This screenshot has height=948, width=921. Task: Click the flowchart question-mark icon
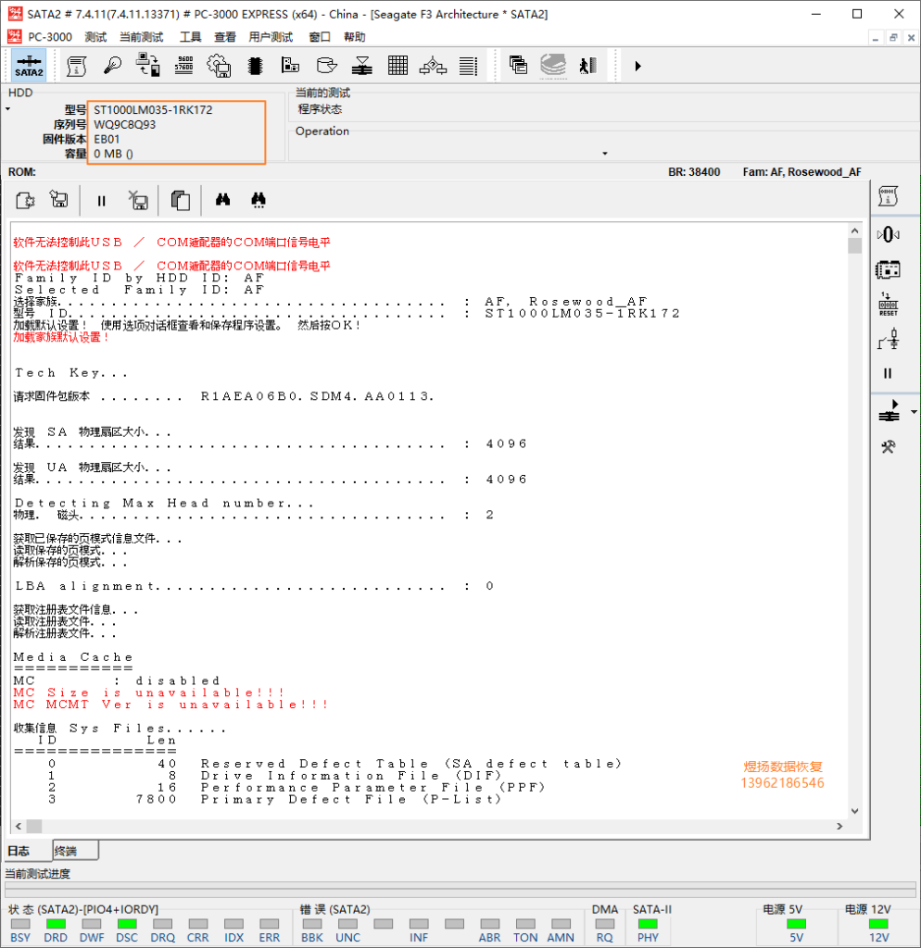tap(434, 66)
